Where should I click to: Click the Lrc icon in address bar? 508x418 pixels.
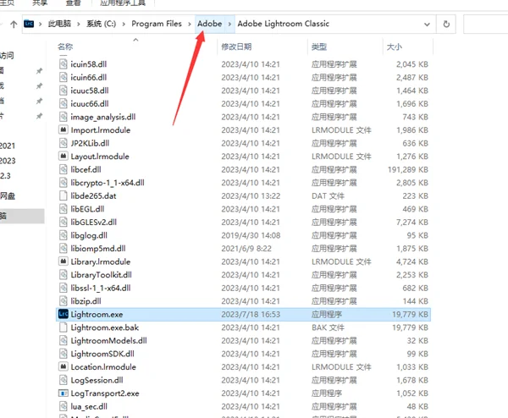[29, 24]
